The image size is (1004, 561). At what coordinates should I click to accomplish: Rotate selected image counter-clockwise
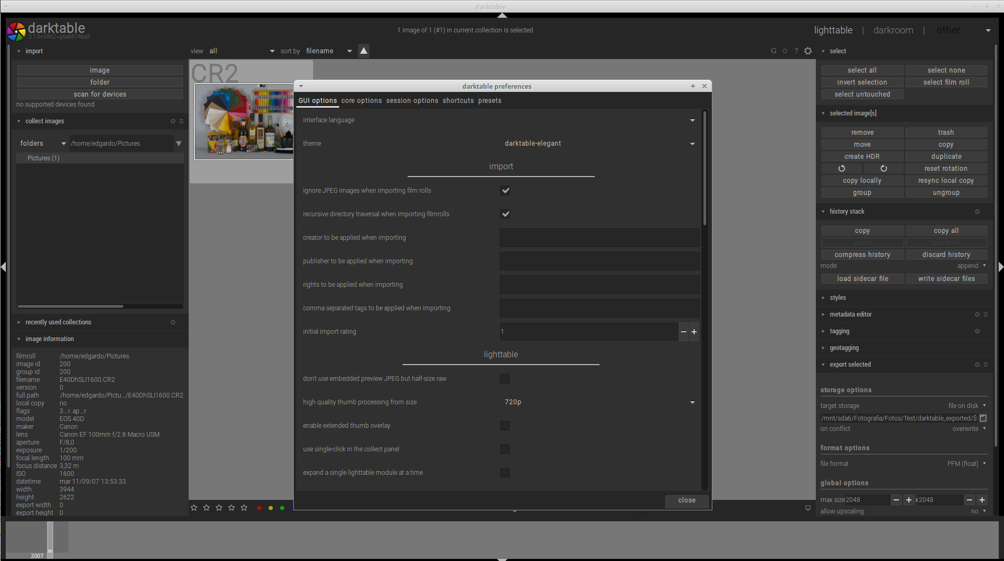pyautogui.click(x=841, y=169)
